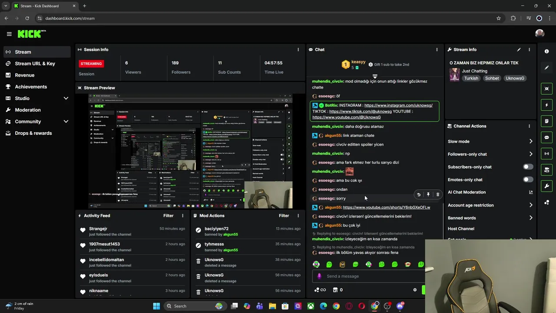This screenshot has width=556, height=313.
Task: Open Channel Actions three-dot menu
Action: [529, 126]
